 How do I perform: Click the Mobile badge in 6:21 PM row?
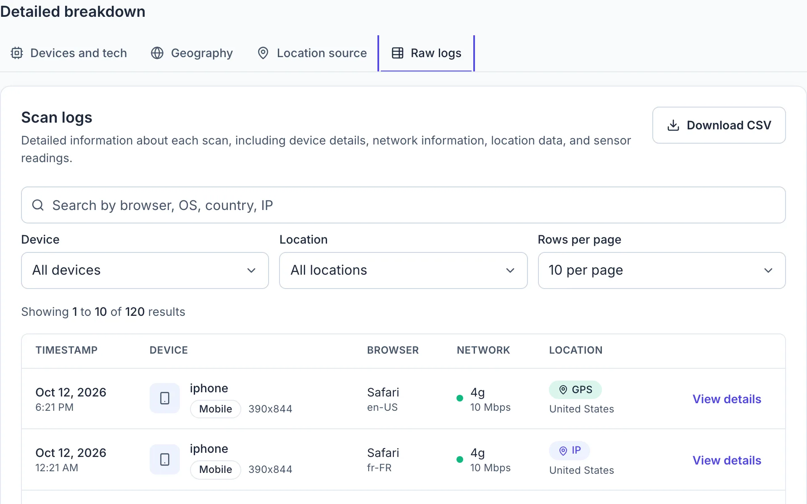coord(216,409)
